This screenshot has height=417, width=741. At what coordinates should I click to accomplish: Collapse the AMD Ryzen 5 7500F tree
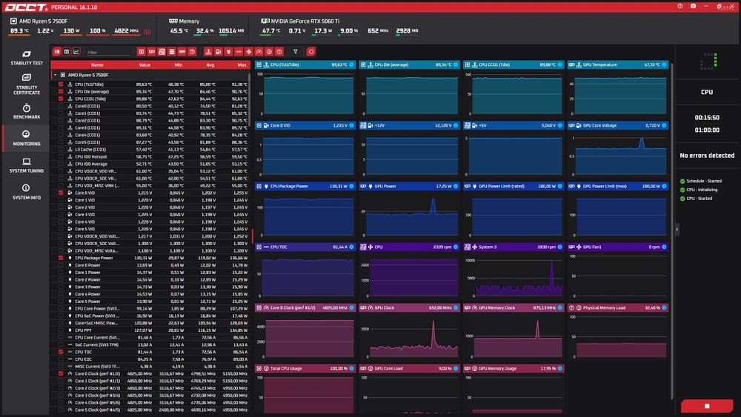point(56,75)
